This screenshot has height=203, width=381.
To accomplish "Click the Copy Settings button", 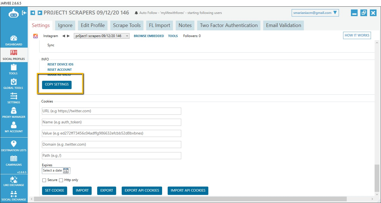I will click(57, 85).
